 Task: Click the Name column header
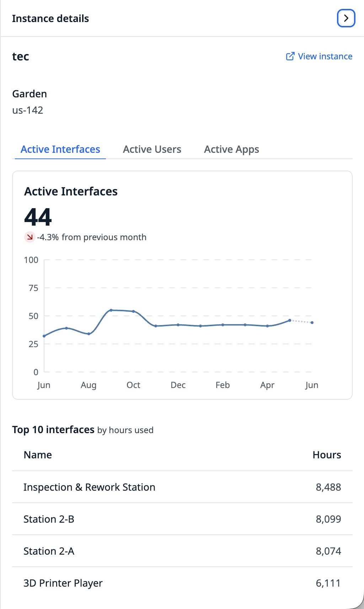coord(38,455)
